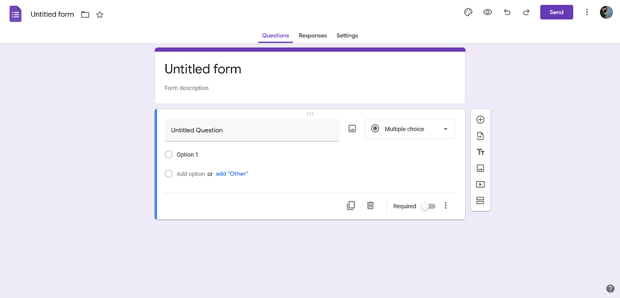Viewport: 620px width, 298px height.
Task: Duplicate the current question
Action: tap(351, 205)
